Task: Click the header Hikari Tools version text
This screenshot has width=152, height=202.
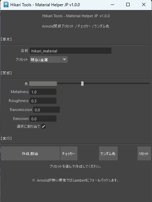Action: point(76,16)
